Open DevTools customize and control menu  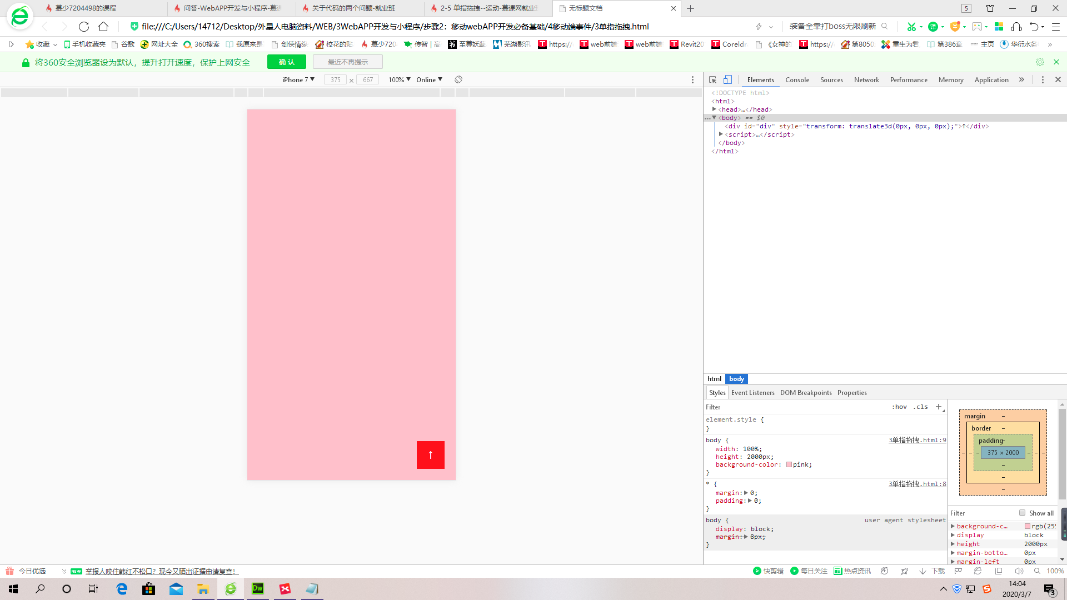click(1043, 80)
